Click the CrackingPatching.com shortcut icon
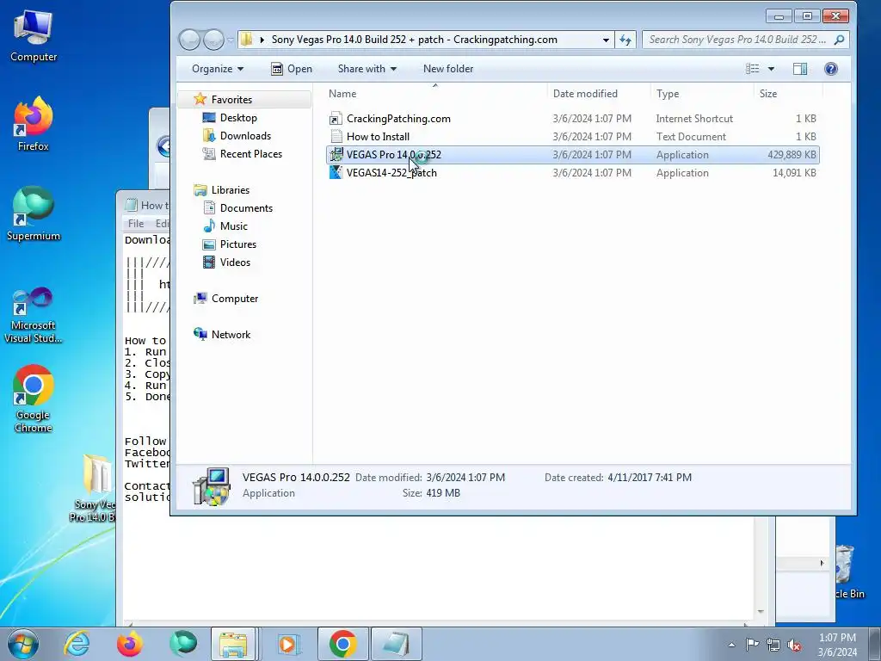The image size is (881, 661). coord(336,119)
